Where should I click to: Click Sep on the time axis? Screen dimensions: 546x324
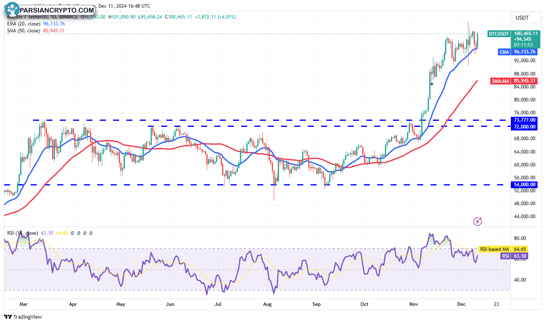(x=316, y=304)
